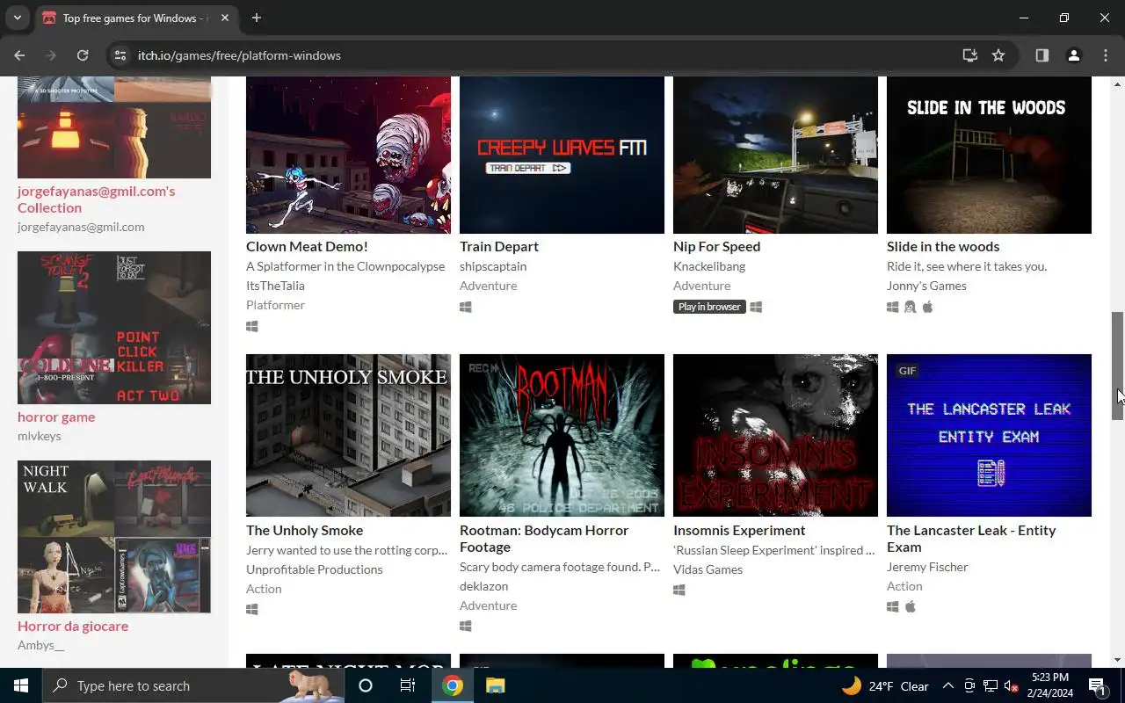Click Lancaster Leak GIF thumbnail

pos(989,435)
